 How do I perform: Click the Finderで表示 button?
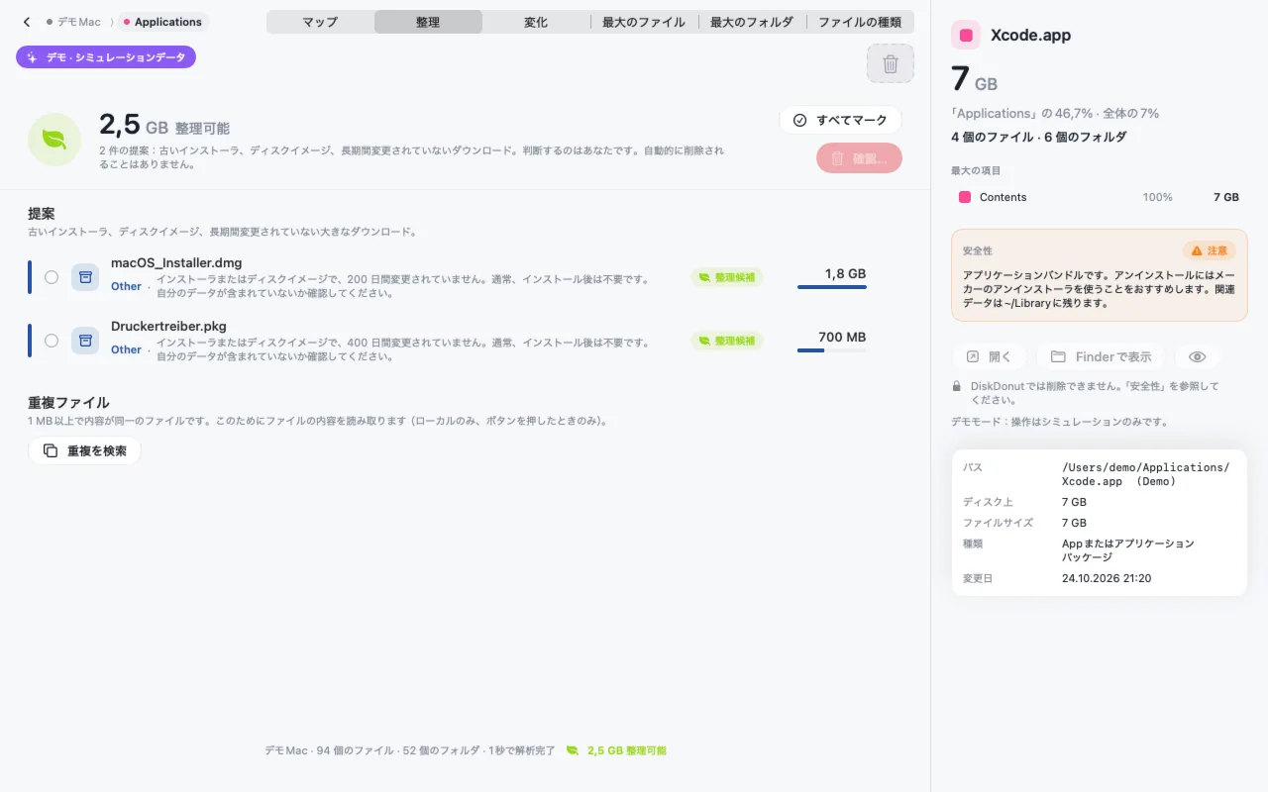tap(1102, 356)
